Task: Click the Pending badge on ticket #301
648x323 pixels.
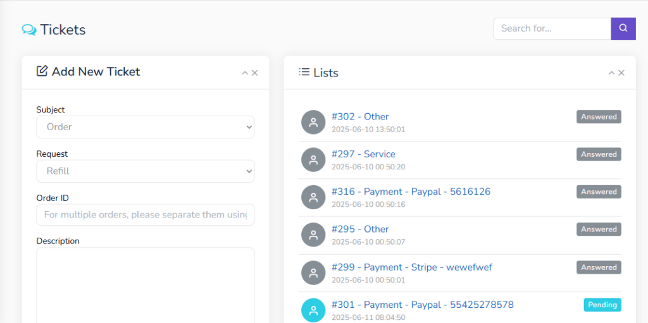Action: (602, 305)
